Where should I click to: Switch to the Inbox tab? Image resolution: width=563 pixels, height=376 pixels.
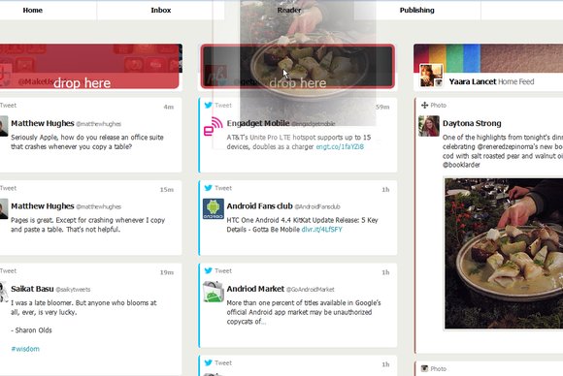[160, 11]
